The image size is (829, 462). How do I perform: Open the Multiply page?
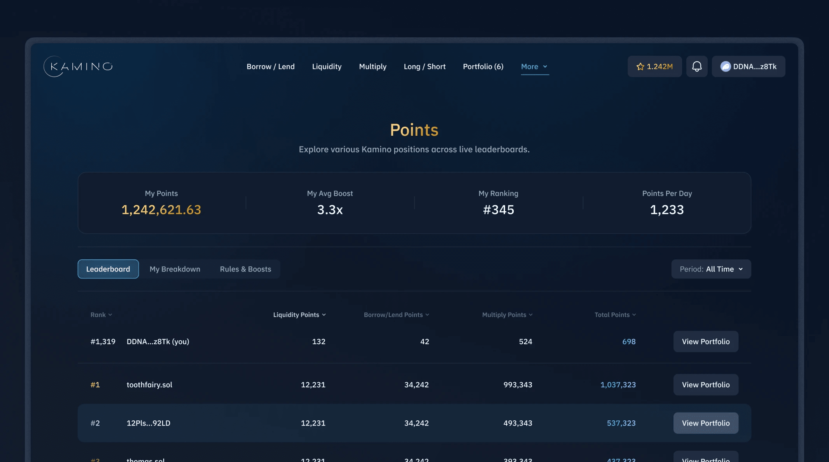(373, 66)
